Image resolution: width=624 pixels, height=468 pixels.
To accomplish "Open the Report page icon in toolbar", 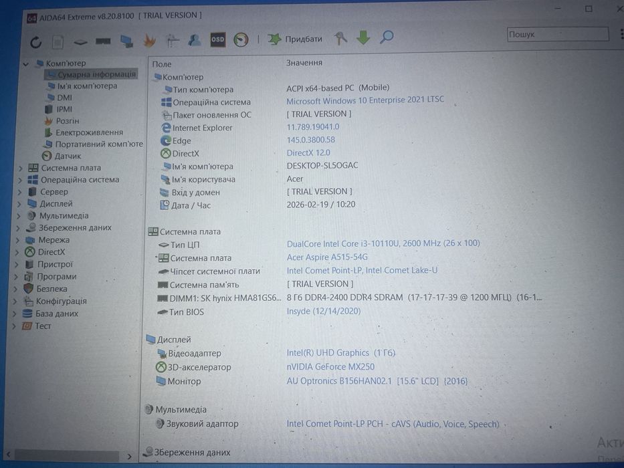I will coord(58,41).
